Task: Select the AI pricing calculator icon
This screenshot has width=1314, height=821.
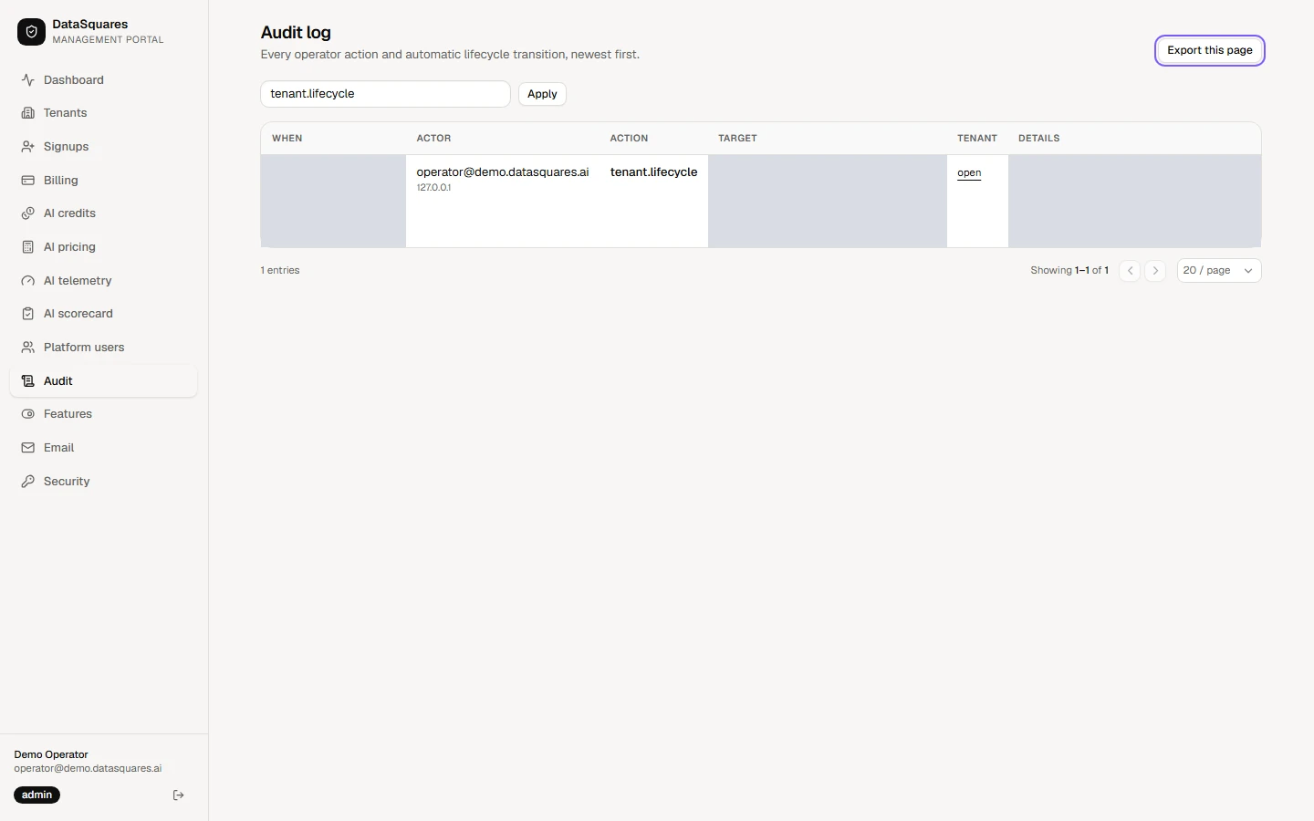Action: 28,247
